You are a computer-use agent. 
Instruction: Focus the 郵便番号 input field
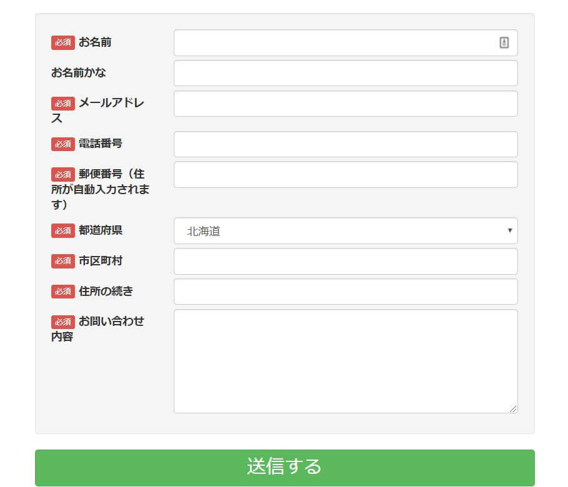coord(345,175)
